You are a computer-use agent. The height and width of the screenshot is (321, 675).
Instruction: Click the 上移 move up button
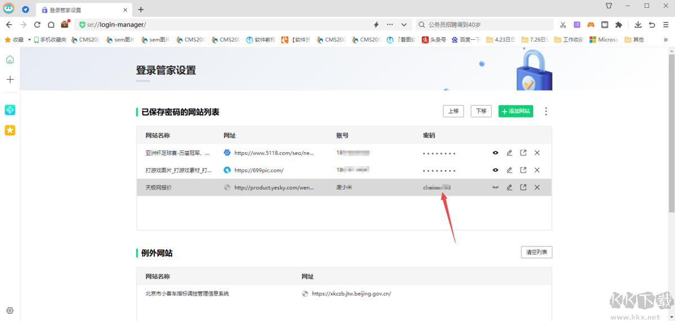(x=453, y=111)
